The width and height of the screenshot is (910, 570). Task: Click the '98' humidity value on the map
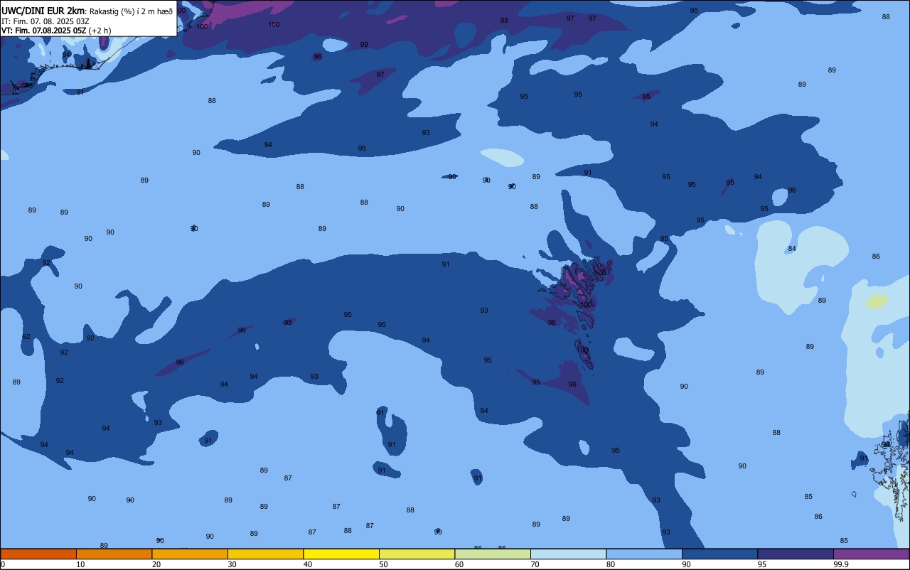[x=504, y=21]
